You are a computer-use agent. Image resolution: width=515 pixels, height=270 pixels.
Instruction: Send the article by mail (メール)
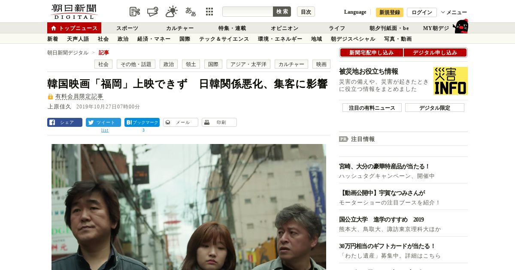(x=181, y=122)
